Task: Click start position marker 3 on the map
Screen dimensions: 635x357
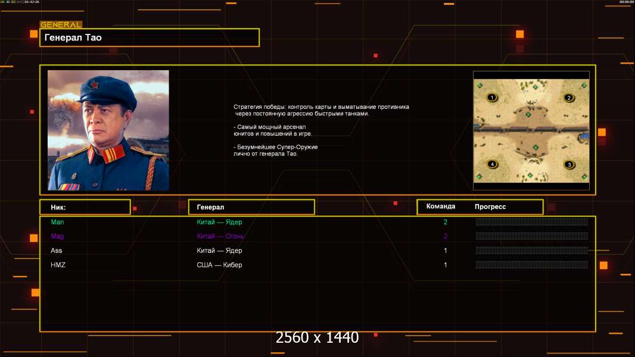Action: tap(569, 165)
